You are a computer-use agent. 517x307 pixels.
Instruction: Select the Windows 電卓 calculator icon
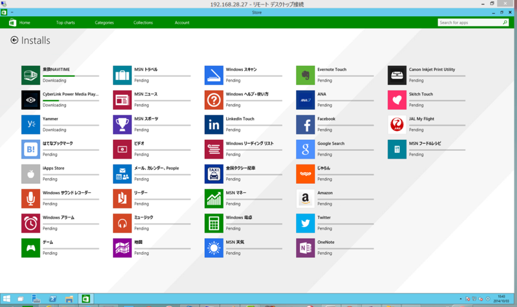pos(214,223)
